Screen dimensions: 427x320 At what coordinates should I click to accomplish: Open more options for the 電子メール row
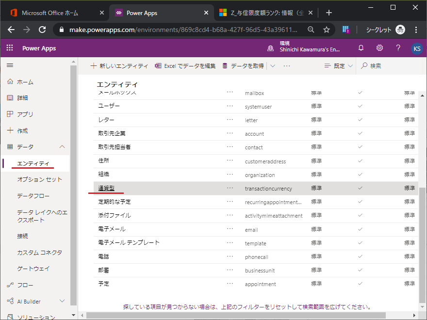point(230,228)
